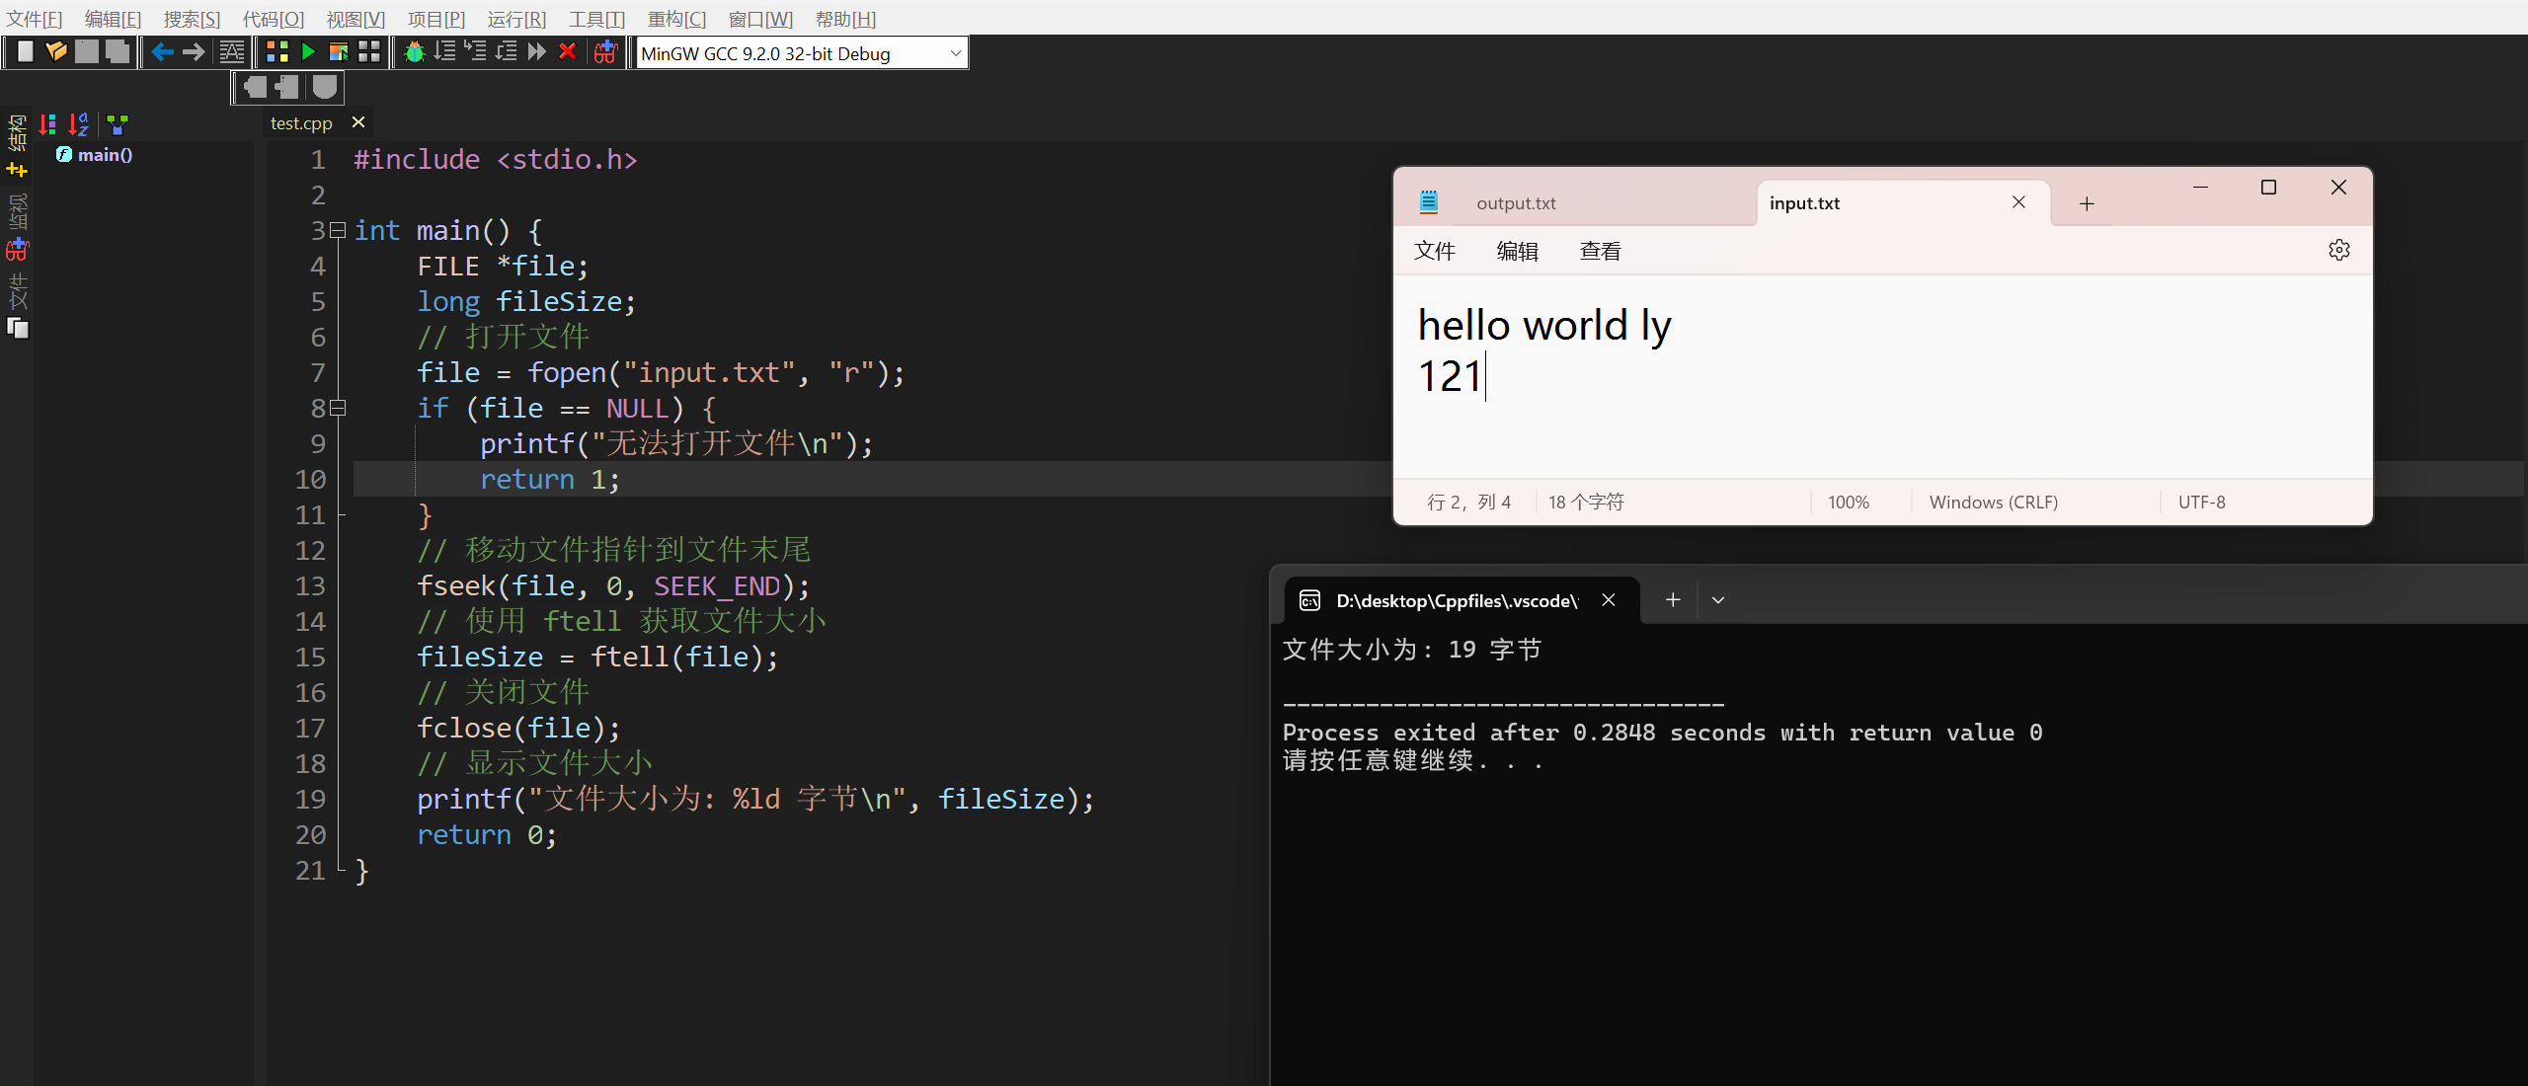The width and height of the screenshot is (2528, 1086).
Task: Open the 工具[T] menu
Action: tap(596, 19)
